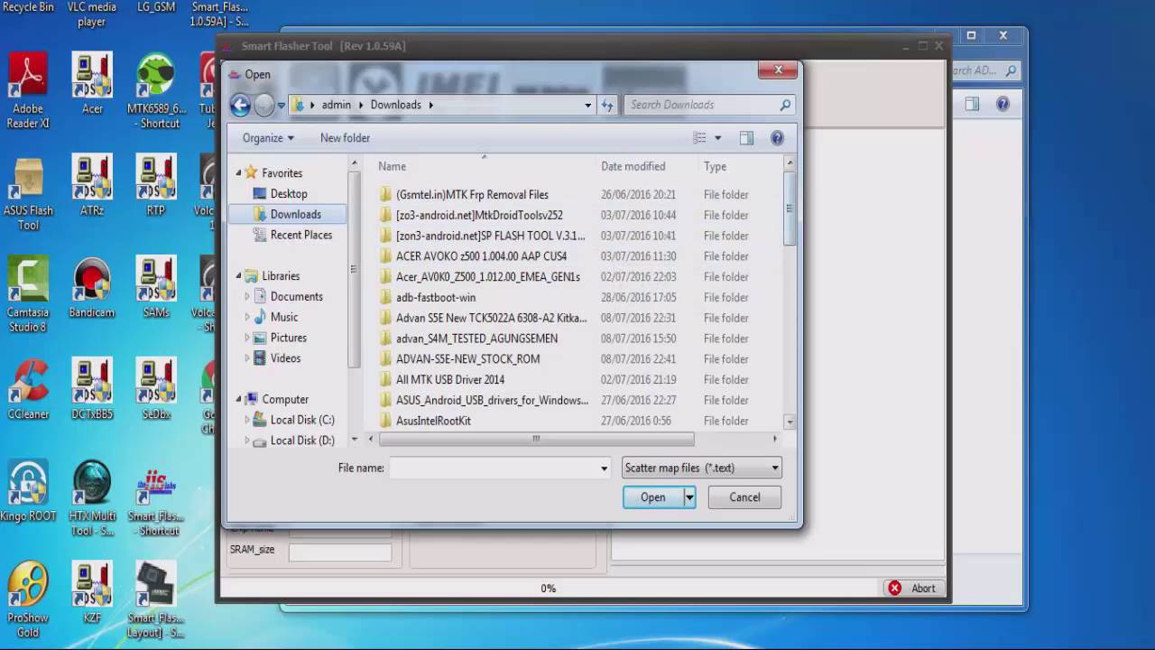Launch ProShow Gold desktop icon
This screenshot has width=1155, height=650.
(28, 600)
